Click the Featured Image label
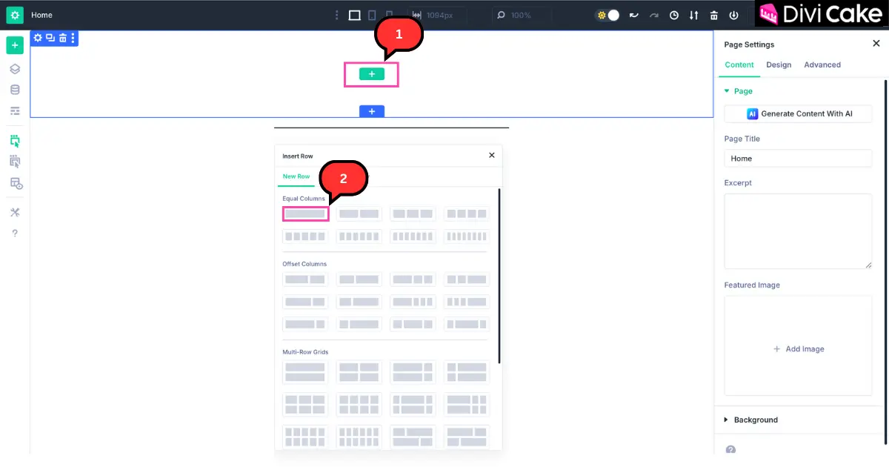This screenshot has height=467, width=889. [x=752, y=285]
